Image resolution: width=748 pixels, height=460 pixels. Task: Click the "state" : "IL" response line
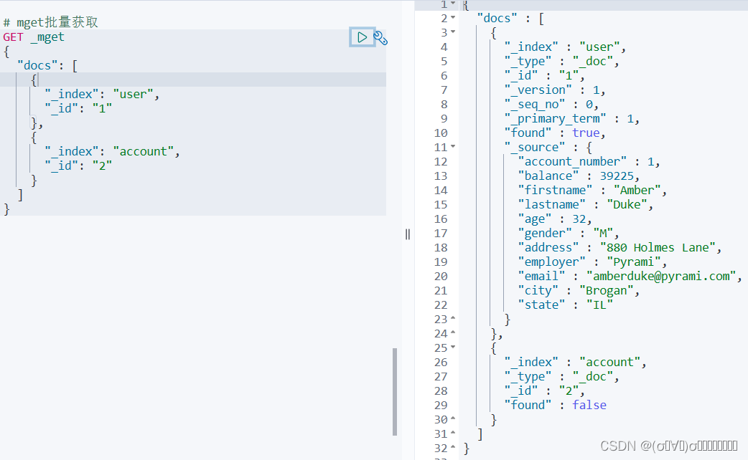(x=565, y=305)
